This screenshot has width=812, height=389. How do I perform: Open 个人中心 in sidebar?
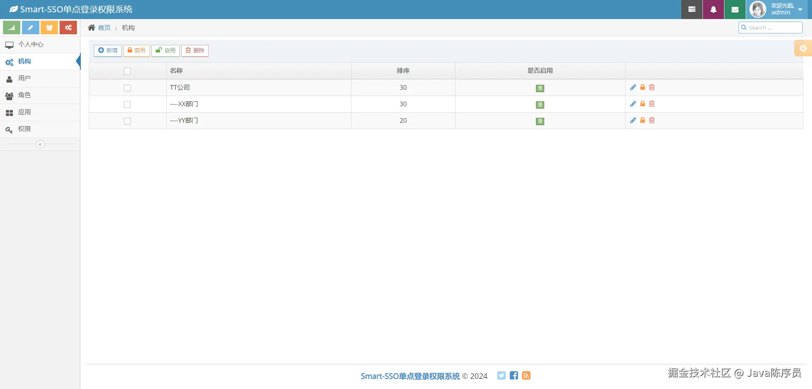tap(40, 44)
